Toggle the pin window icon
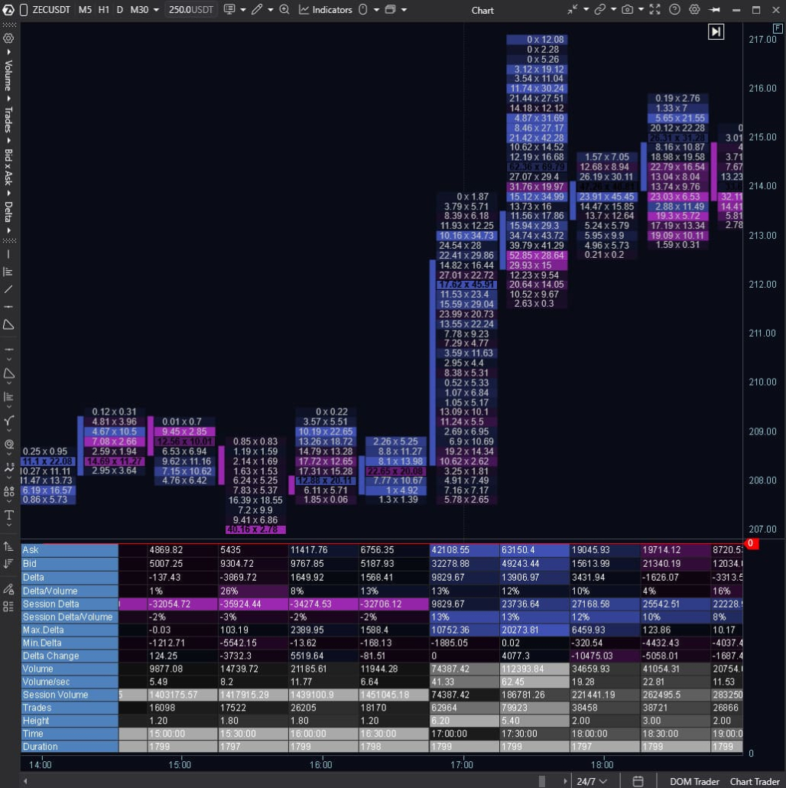Image resolution: width=786 pixels, height=788 pixels. point(714,10)
